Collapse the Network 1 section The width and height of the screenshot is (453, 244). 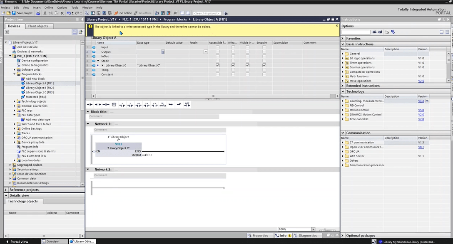tap(88, 124)
